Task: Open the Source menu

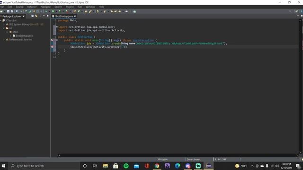Action: (19, 7)
